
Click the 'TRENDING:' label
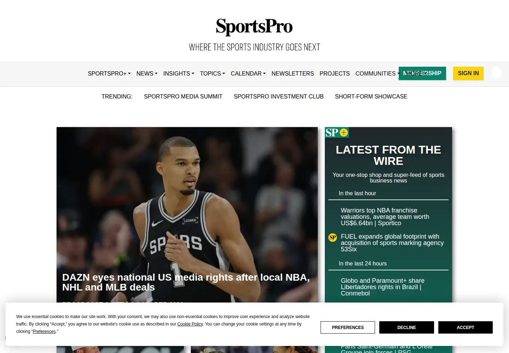117,96
